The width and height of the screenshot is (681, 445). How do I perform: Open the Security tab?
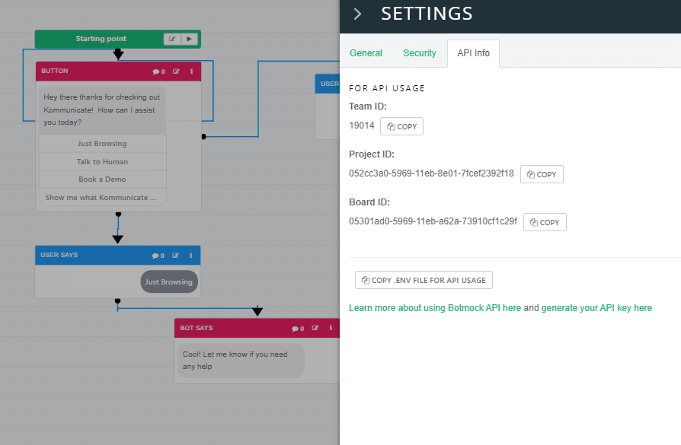(419, 53)
